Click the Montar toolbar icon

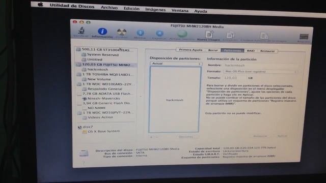(x=141, y=33)
